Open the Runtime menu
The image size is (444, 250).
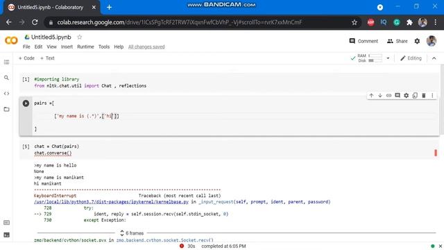tap(85, 47)
